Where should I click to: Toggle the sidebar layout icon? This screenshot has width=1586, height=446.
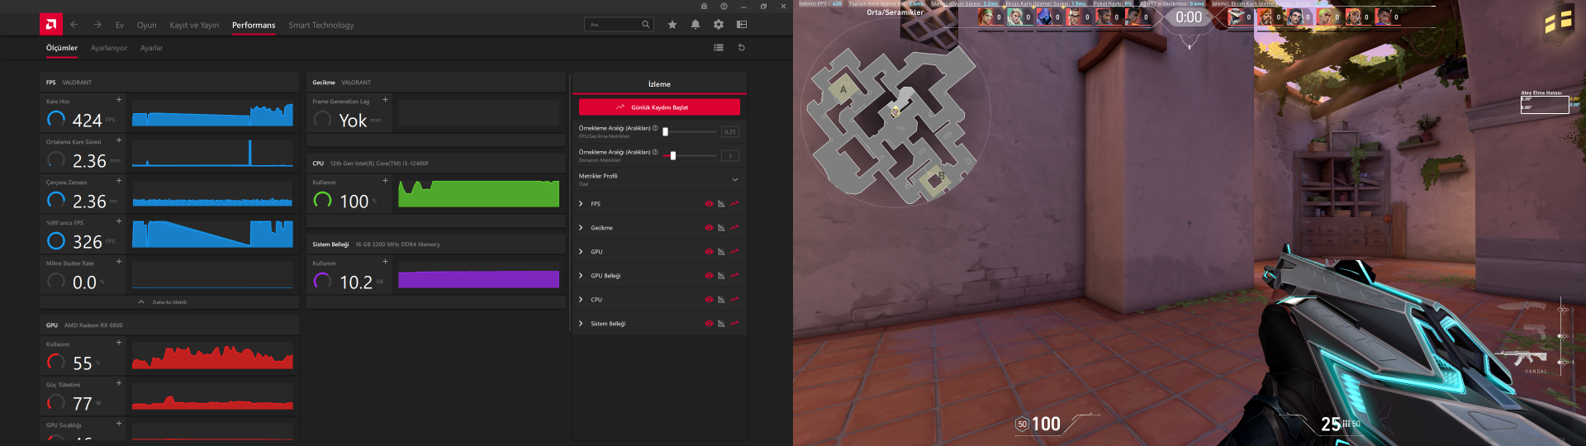(x=742, y=25)
